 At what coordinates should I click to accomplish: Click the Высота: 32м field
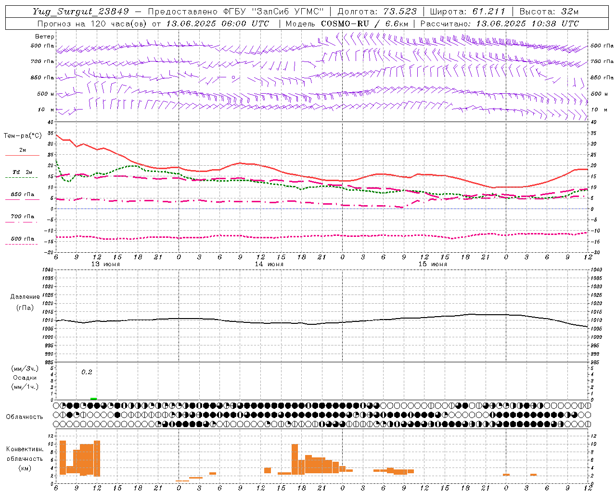click(x=549, y=12)
